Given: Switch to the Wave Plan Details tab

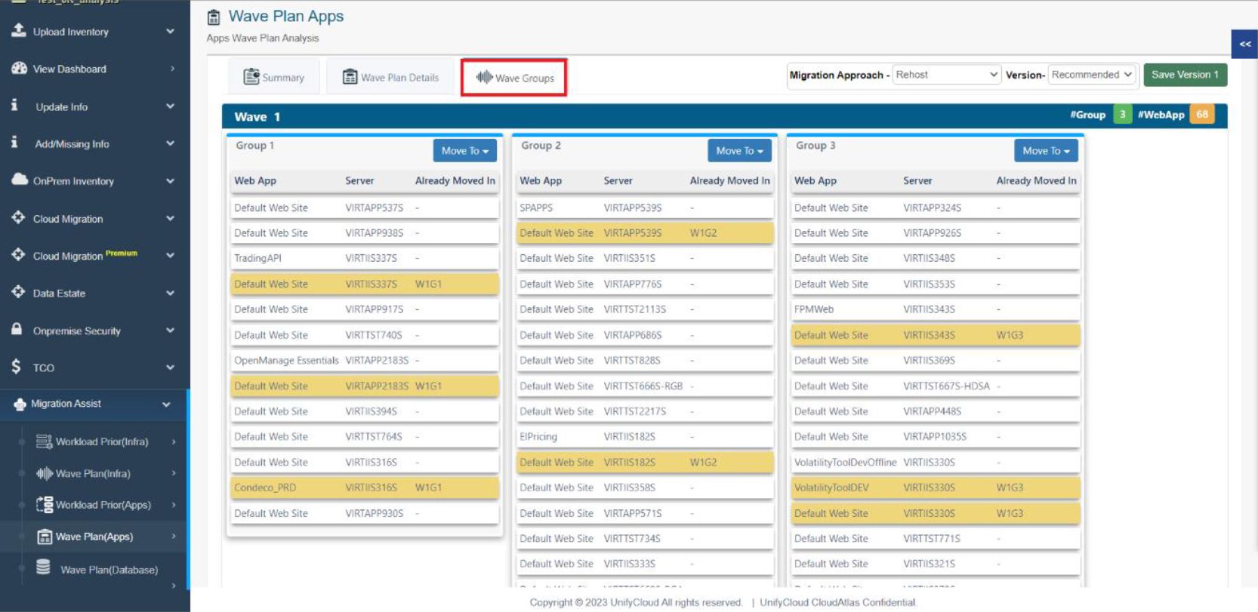Looking at the screenshot, I should point(390,77).
